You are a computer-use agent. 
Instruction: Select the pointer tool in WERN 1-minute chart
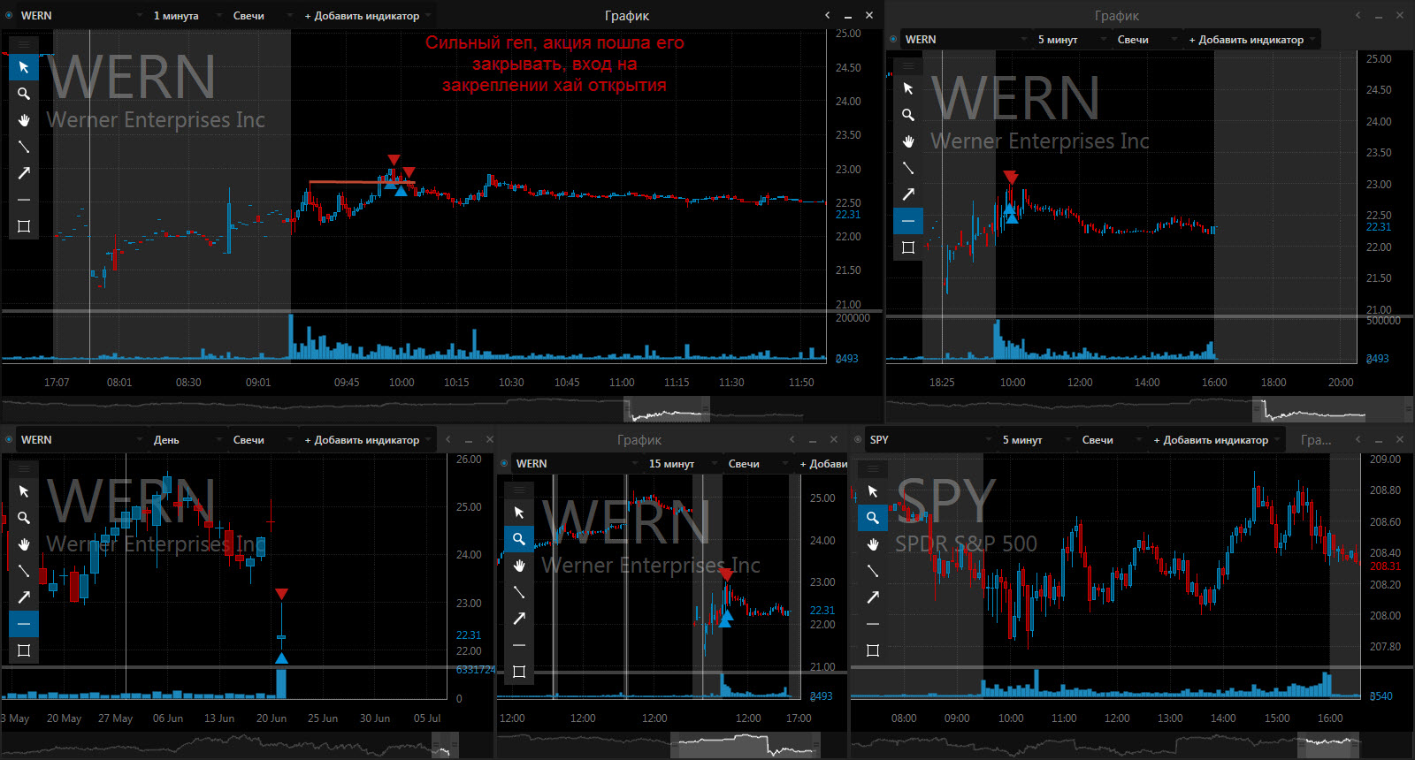(x=24, y=67)
